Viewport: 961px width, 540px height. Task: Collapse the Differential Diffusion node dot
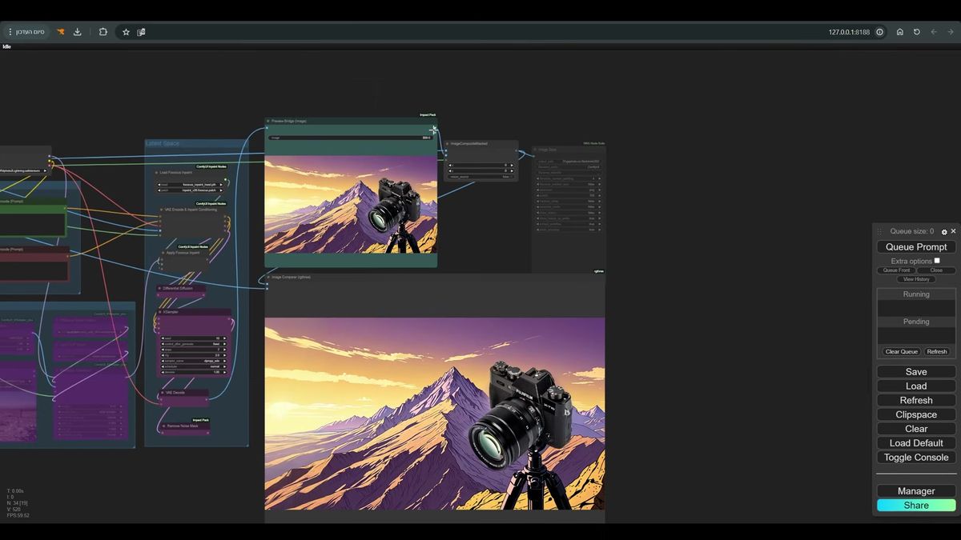tap(159, 288)
